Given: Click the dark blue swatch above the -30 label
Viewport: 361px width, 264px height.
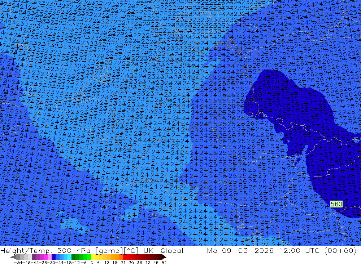Looking at the screenshot, I should (53, 257).
